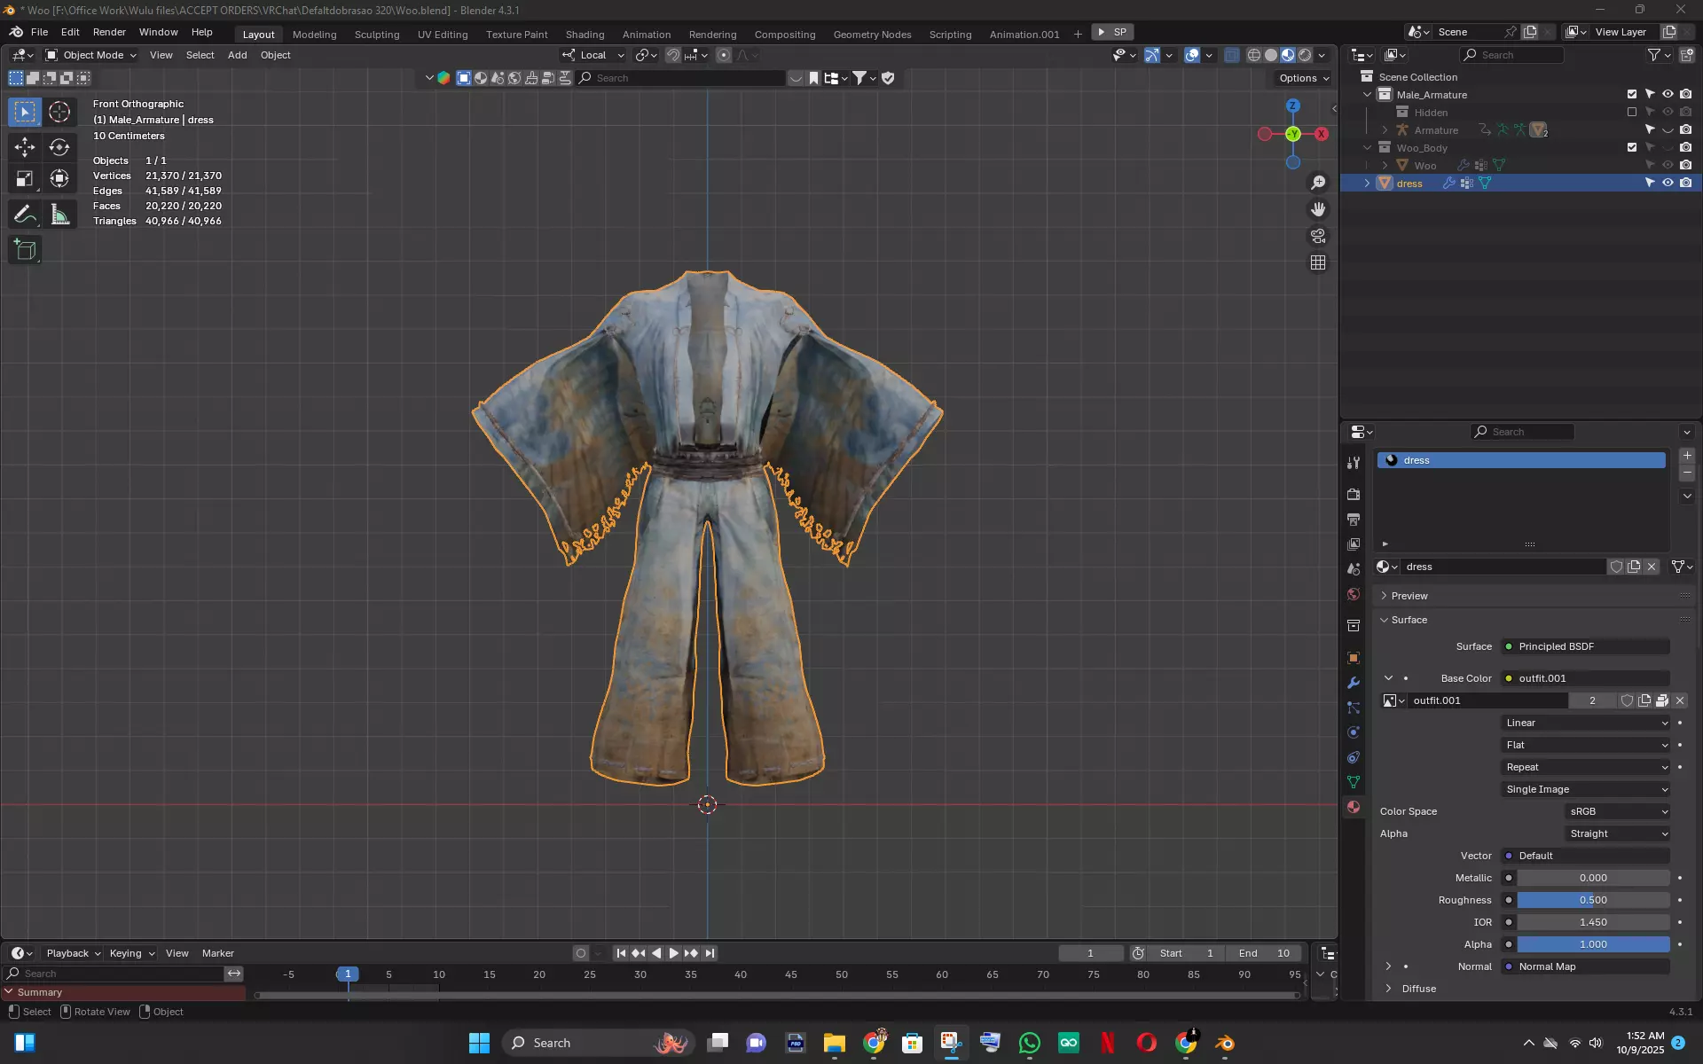The height and width of the screenshot is (1064, 1703).
Task: Open the Object properties tab
Action: pyautogui.click(x=1354, y=658)
